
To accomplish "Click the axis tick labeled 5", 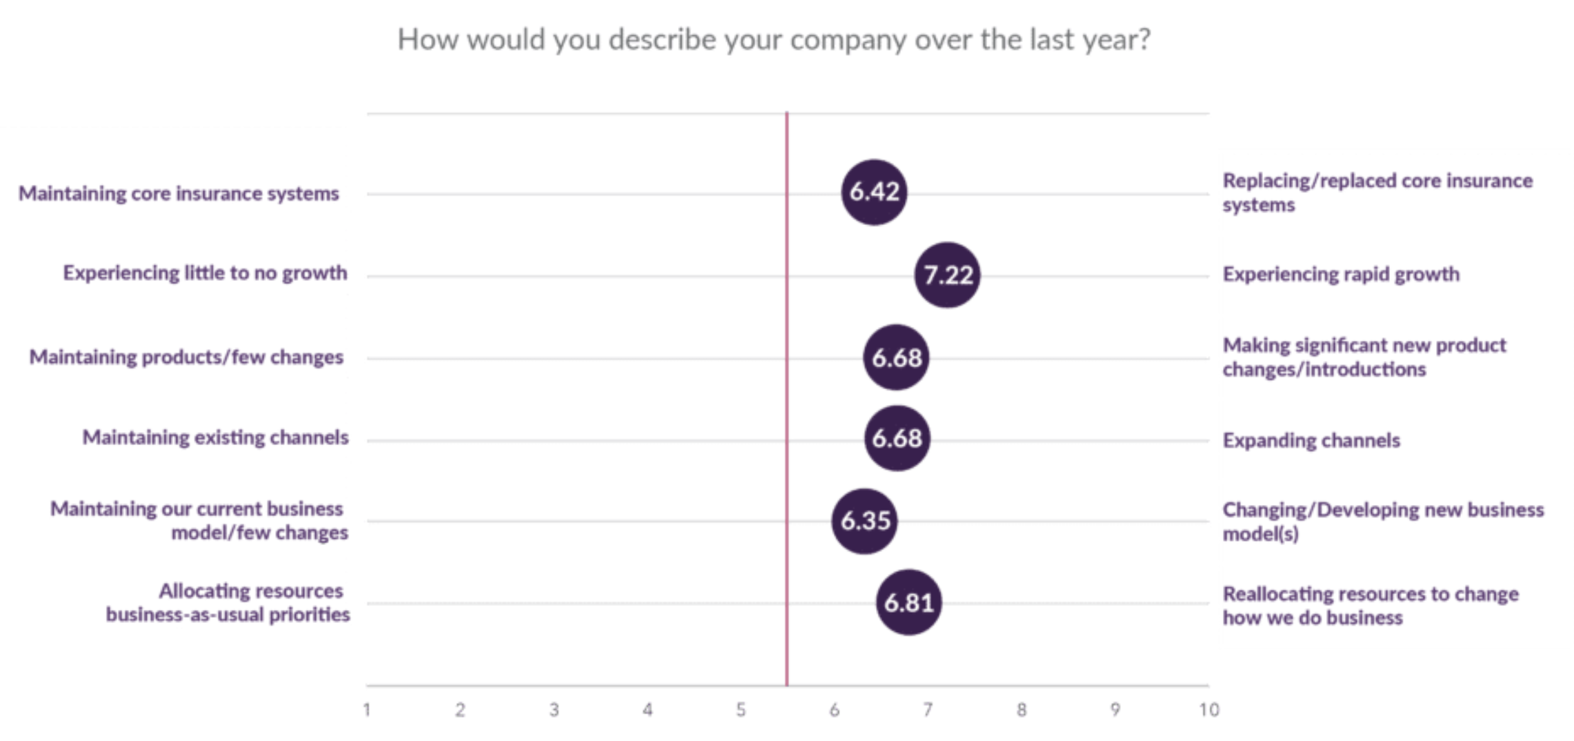I will pyautogui.click(x=741, y=710).
